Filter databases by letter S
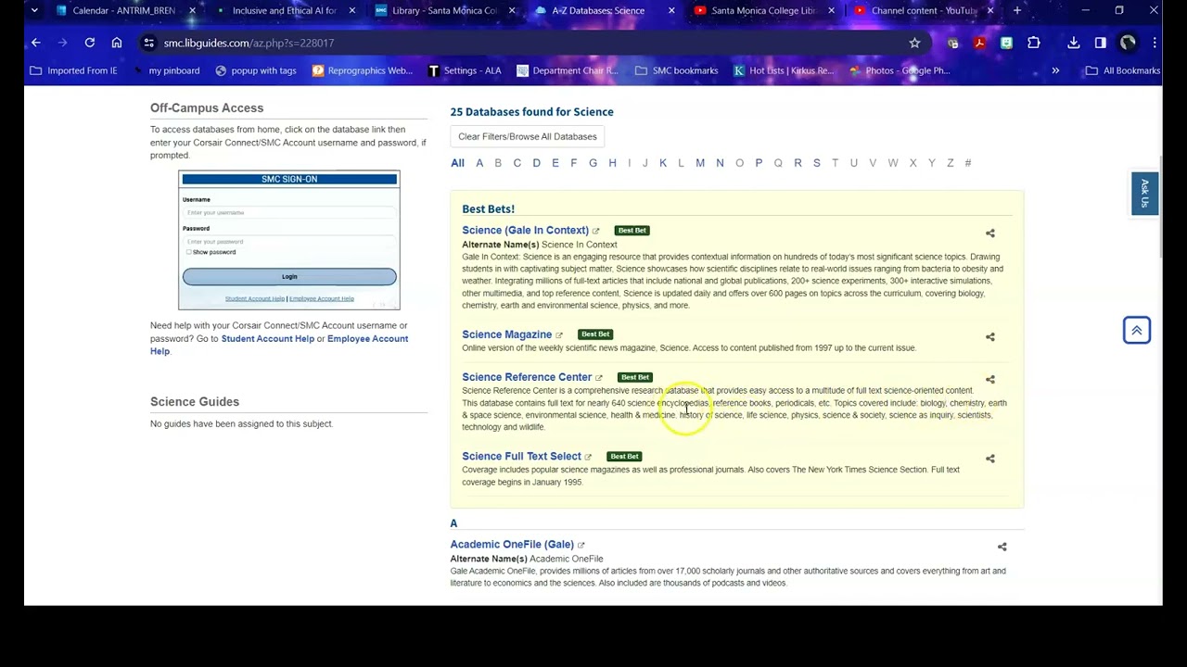Viewport: 1187px width, 667px height. coord(817,163)
